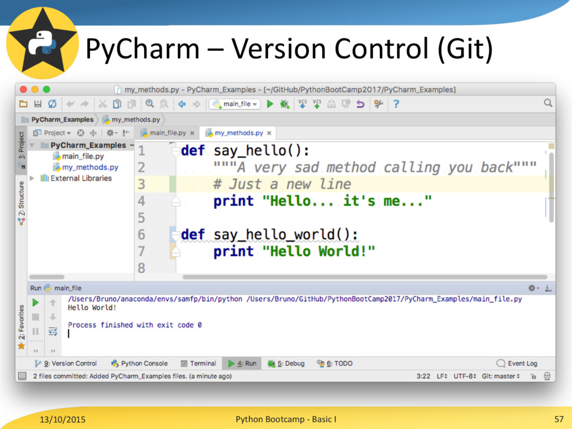Undo the last edit using toolbar arrow
The width and height of the screenshot is (572, 429).
[x=70, y=104]
